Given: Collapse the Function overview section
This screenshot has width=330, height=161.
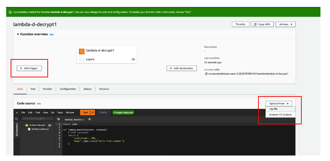Looking at the screenshot, I should 18,34.
